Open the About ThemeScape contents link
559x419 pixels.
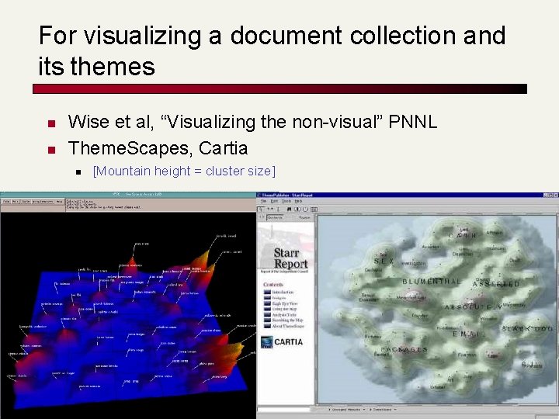(288, 326)
